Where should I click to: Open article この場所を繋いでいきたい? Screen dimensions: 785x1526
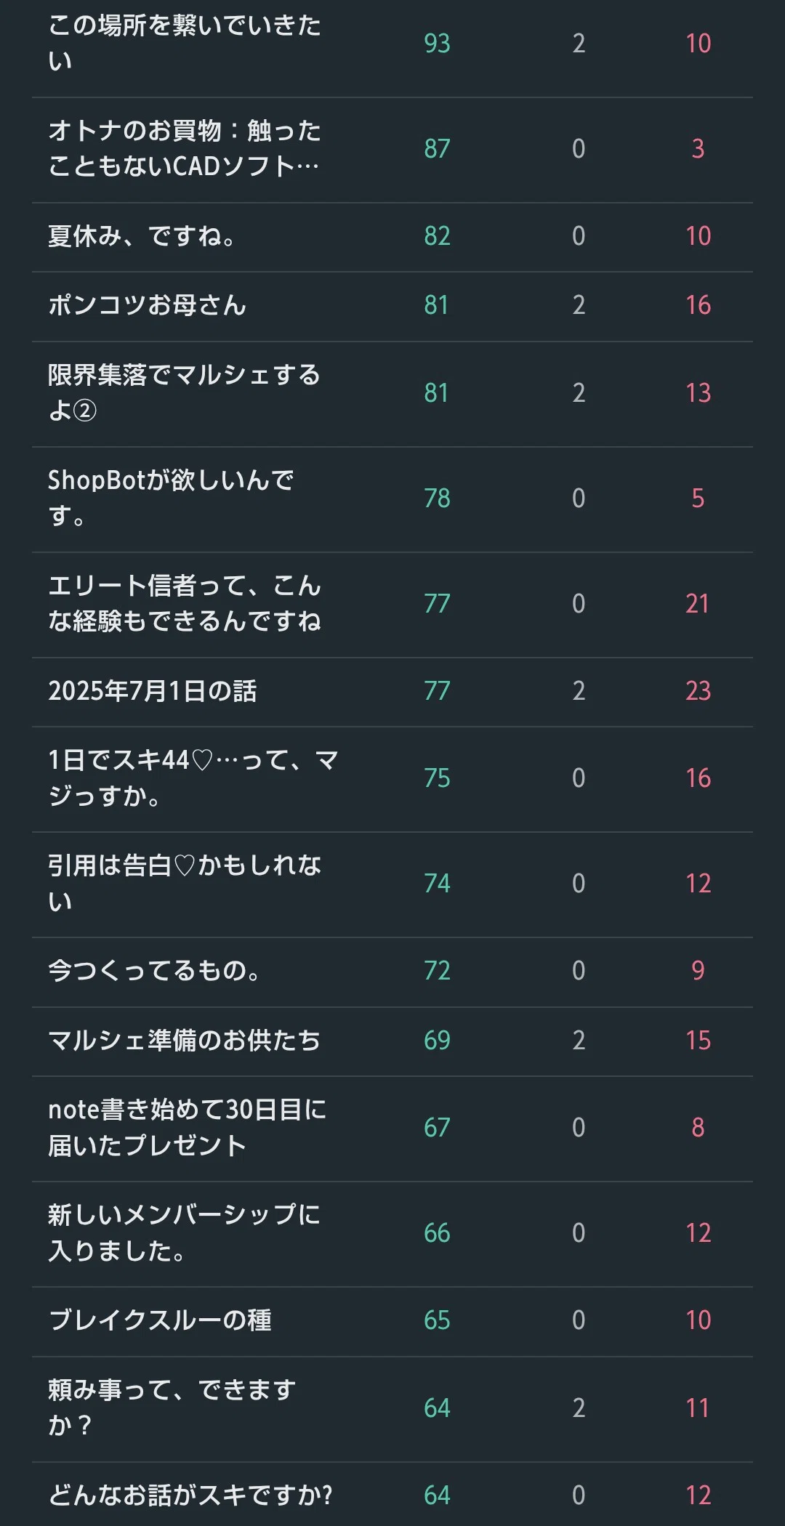click(x=185, y=43)
